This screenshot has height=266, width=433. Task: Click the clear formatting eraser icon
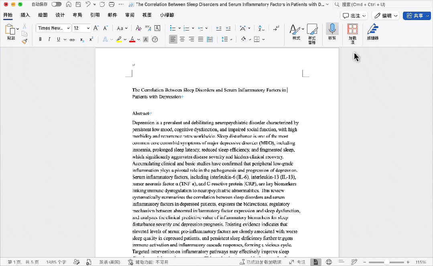(x=138, y=28)
